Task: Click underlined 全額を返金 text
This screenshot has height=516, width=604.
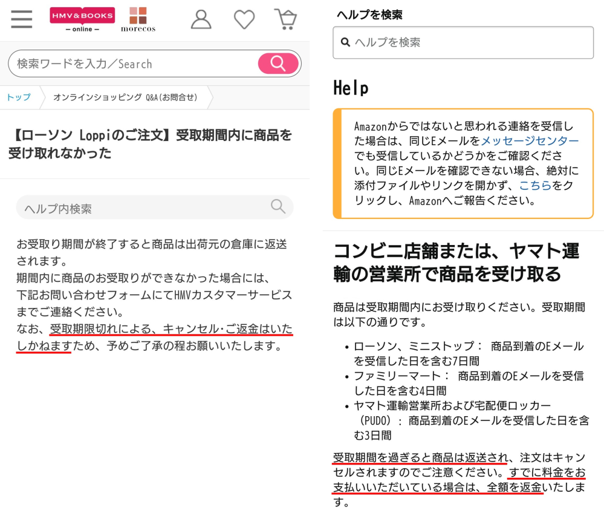Action: [x=515, y=487]
